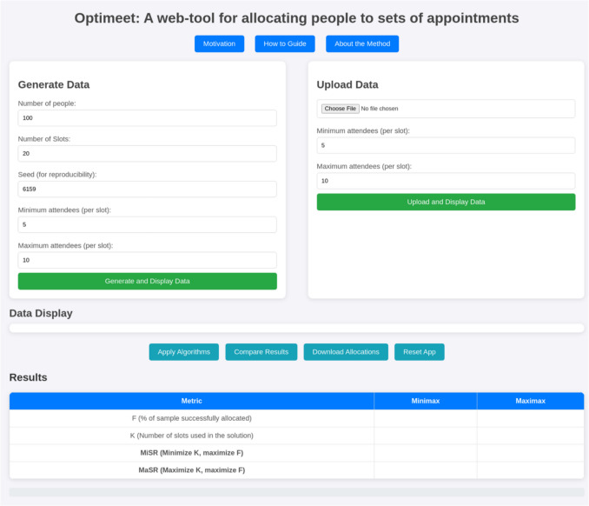Click the Maximax column header
This screenshot has width=589, height=506.
[530, 401]
